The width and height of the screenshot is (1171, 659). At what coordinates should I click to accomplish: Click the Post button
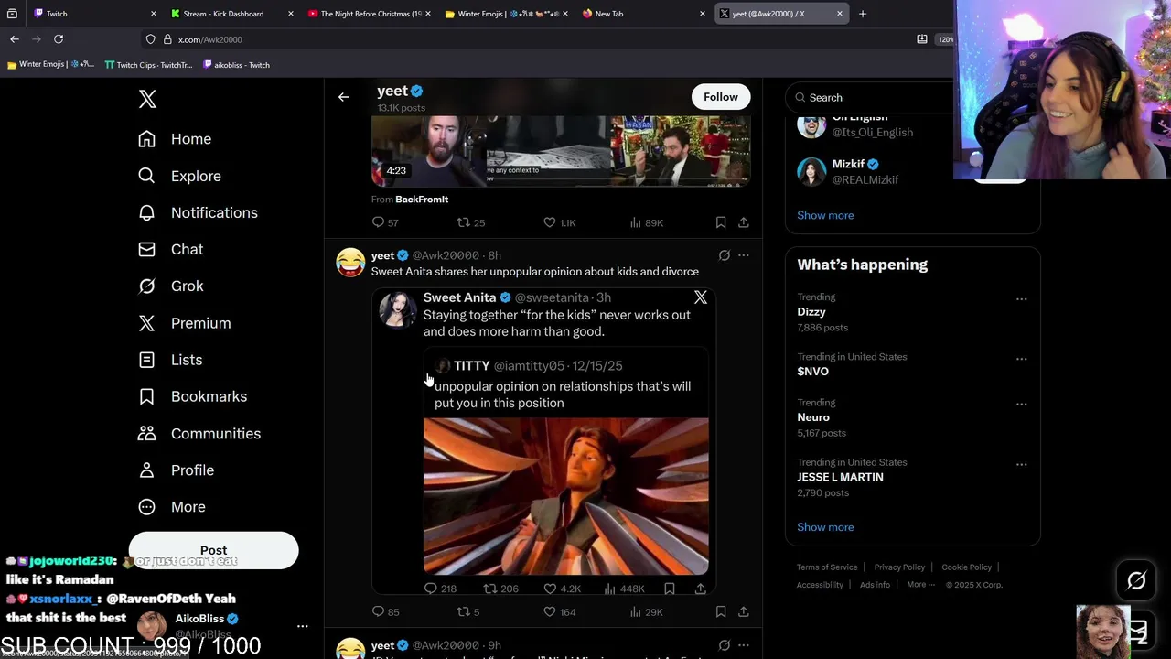tap(213, 550)
